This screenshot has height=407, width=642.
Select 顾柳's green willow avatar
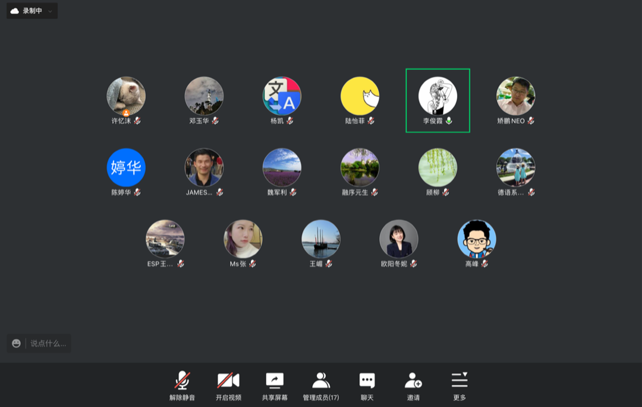(x=438, y=167)
